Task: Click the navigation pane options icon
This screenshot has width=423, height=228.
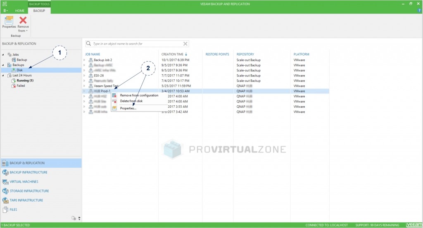Action: 74,218
